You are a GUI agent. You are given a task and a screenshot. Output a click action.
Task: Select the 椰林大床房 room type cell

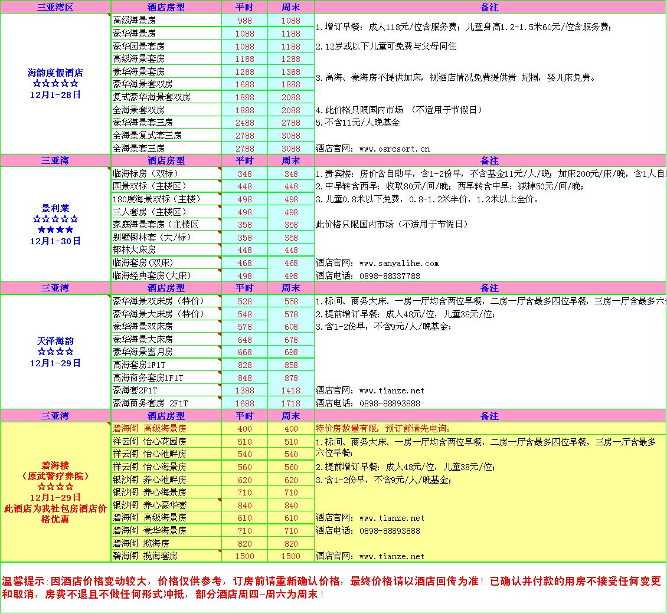(x=135, y=250)
